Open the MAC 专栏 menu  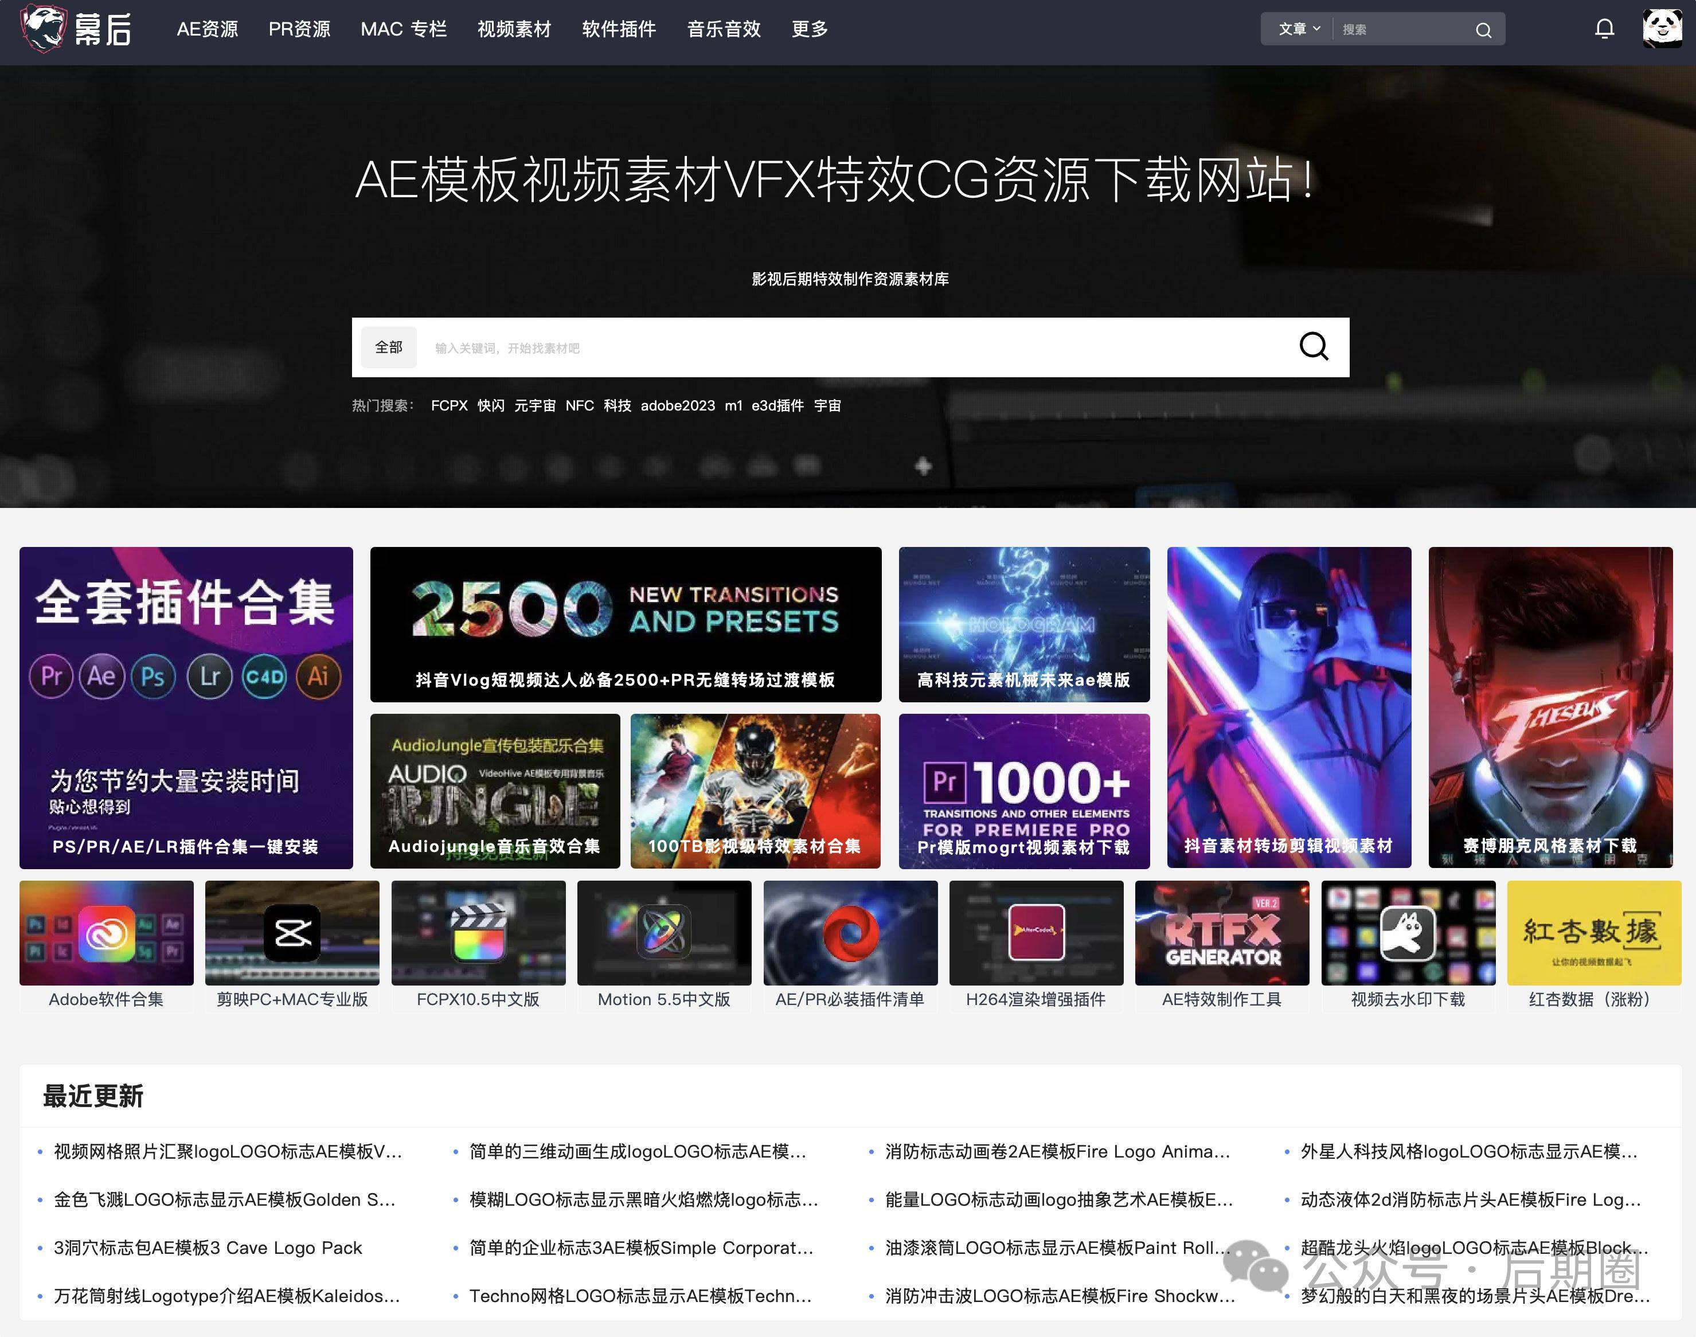(404, 29)
